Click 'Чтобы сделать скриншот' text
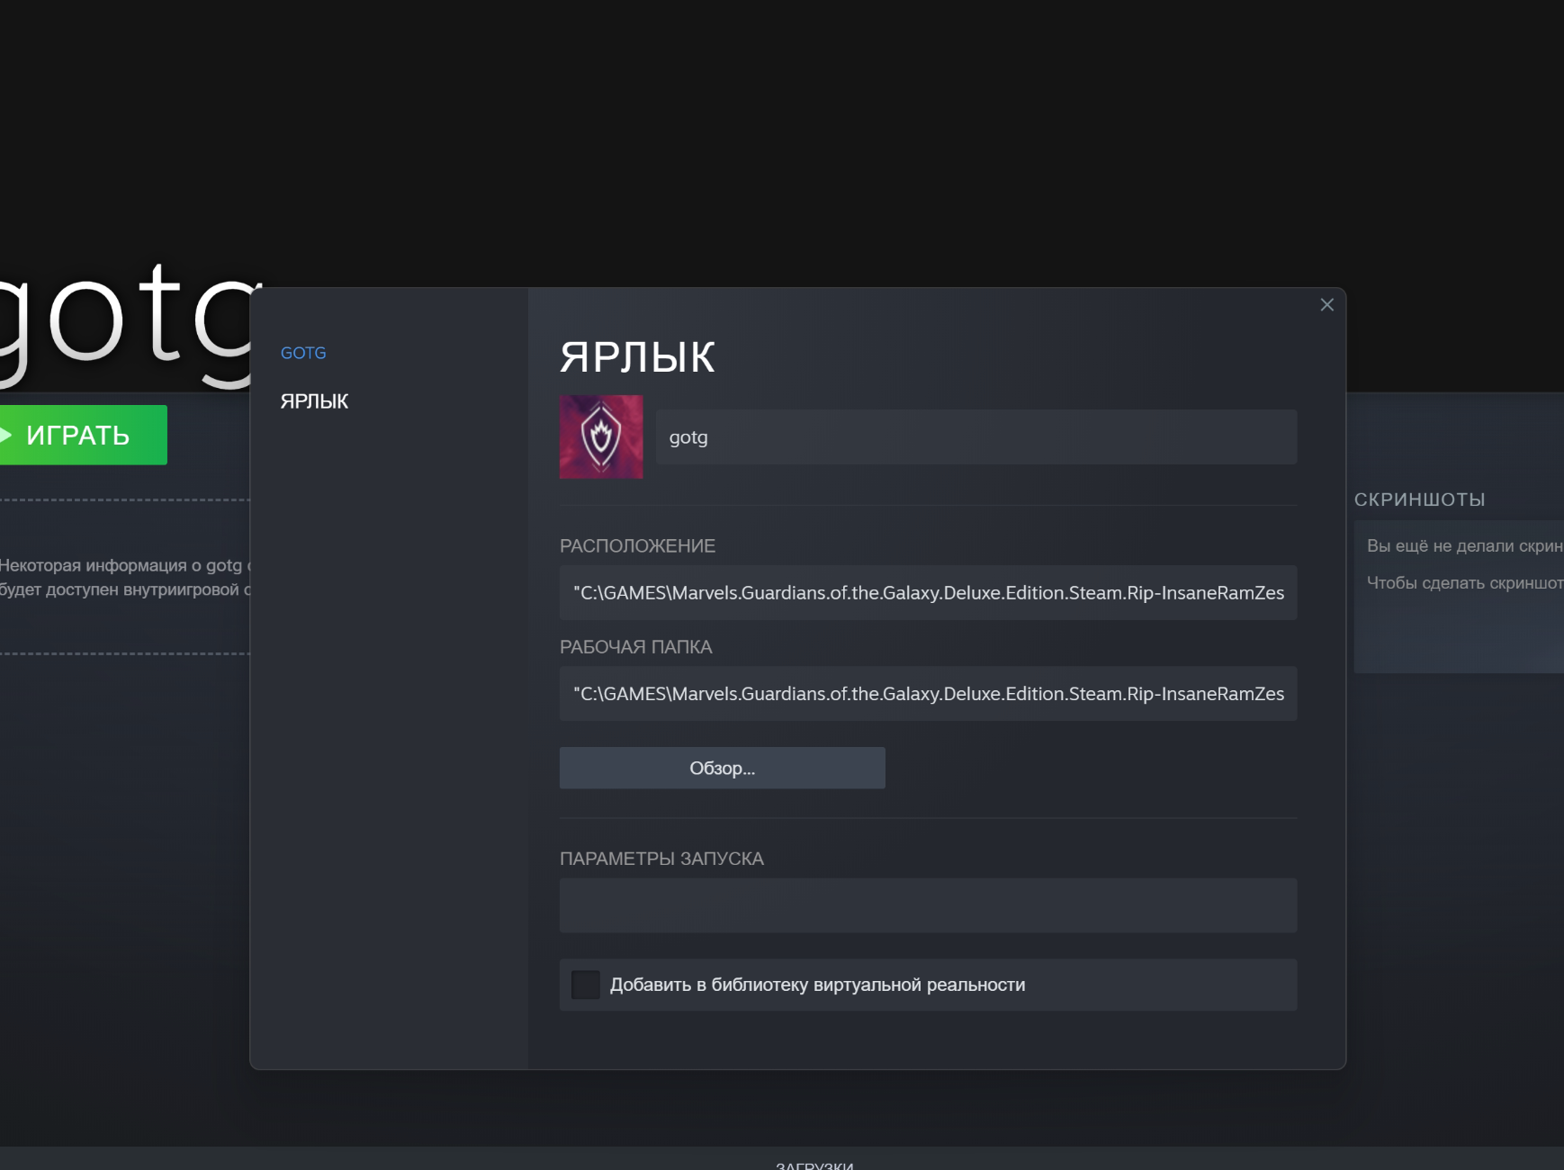Image resolution: width=1564 pixels, height=1170 pixels. (x=1465, y=582)
